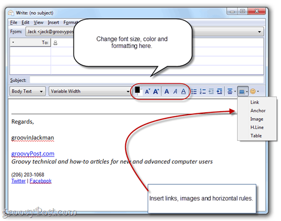Insert a numbered list
Screen dimensions: 281x221
click(x=202, y=91)
